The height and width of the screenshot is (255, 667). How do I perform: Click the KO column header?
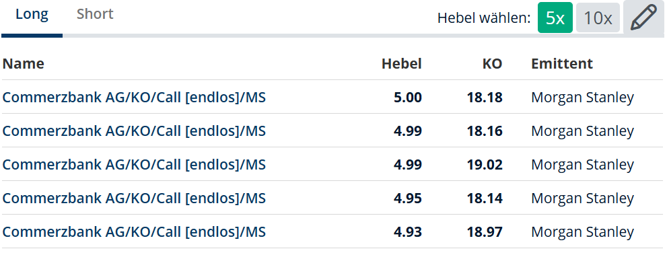pyautogui.click(x=492, y=63)
